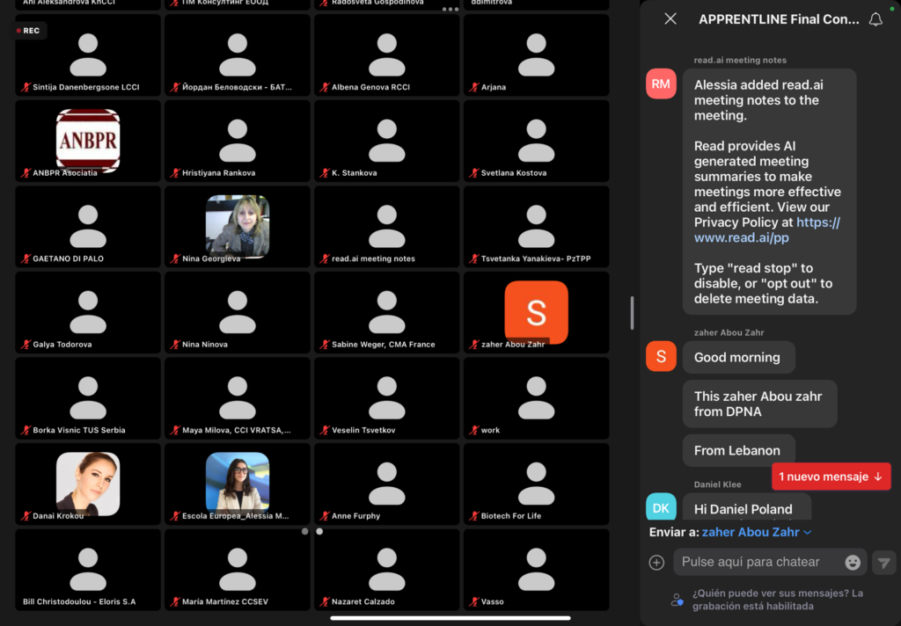Click the notification bell icon
The image size is (901, 626).
875,19
